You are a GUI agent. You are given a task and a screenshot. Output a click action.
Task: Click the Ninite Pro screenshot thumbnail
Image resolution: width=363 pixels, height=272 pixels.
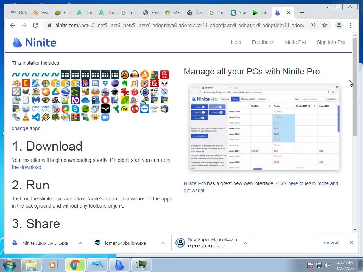tap(264, 127)
